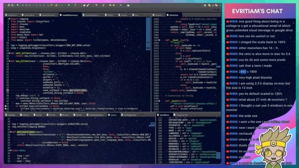Click chat message 'what about 27 inch 4k moniters ?'
This screenshot has height=168, width=299.
[263, 100]
